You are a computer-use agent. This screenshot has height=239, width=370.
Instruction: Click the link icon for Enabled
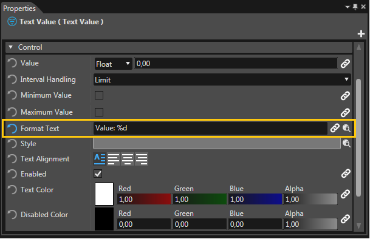click(346, 173)
